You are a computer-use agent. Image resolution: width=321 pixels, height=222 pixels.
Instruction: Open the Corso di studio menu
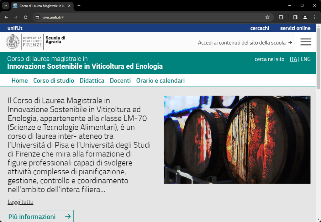point(54,81)
